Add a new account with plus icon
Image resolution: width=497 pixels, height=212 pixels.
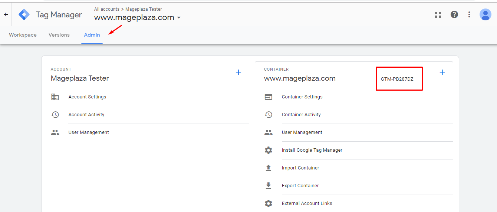pyautogui.click(x=238, y=72)
